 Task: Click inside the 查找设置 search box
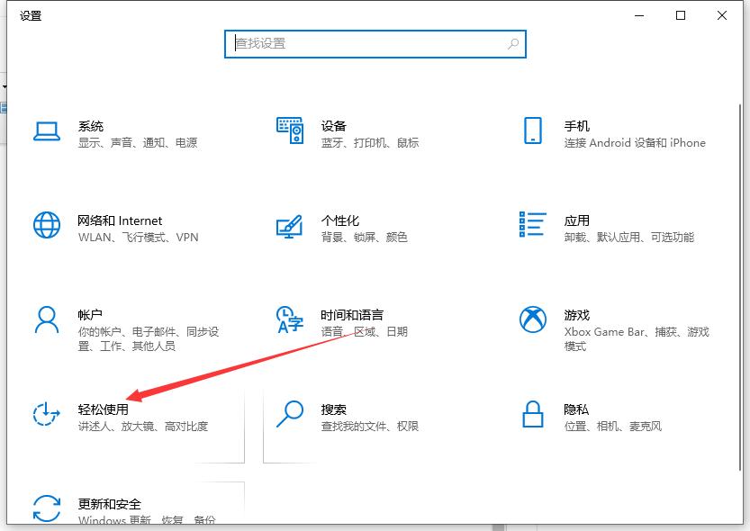point(375,44)
